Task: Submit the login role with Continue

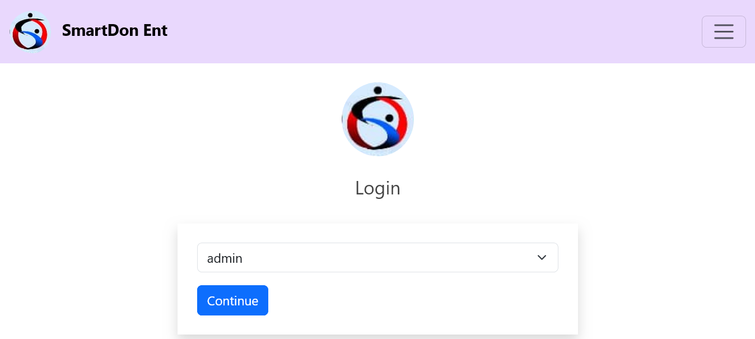Action: pos(232,300)
